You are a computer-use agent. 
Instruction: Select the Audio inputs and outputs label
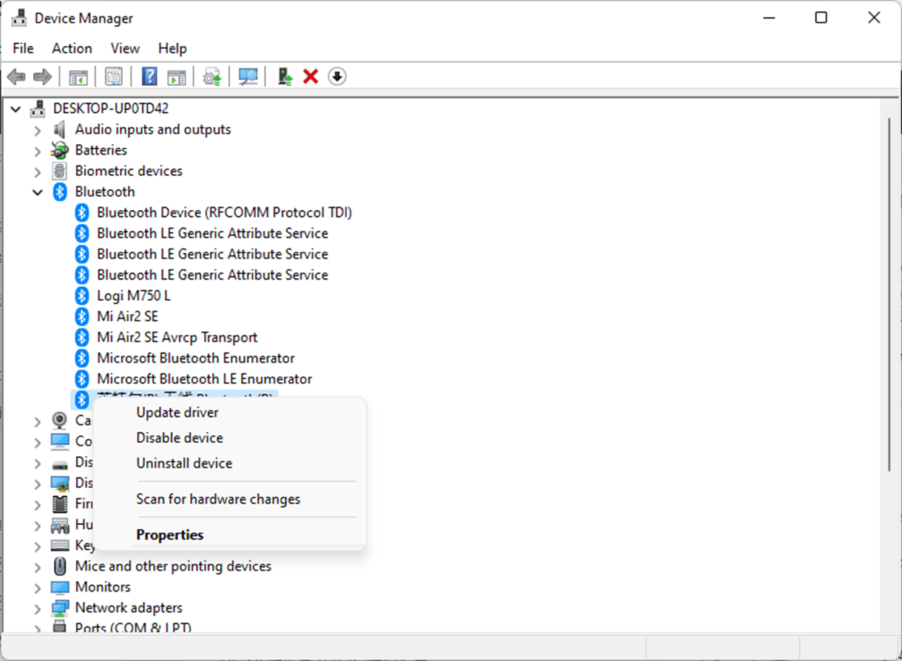(x=153, y=129)
